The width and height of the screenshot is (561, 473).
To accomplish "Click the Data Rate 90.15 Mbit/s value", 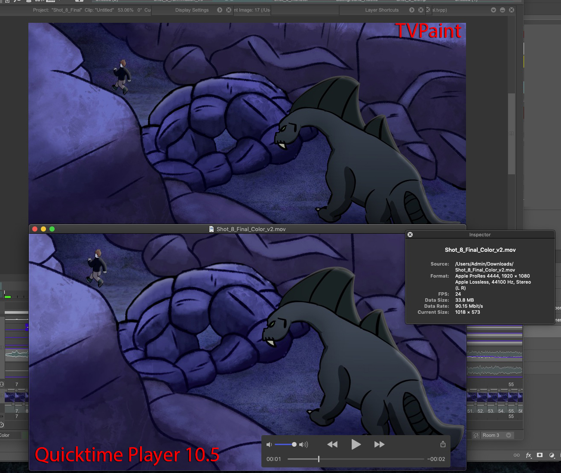I will coord(469,306).
